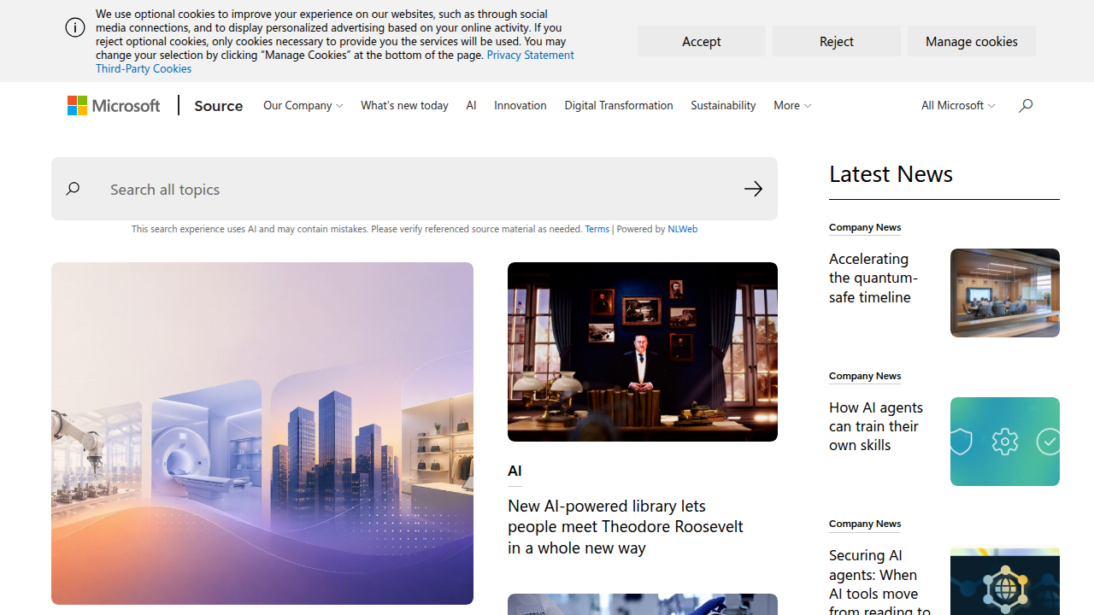Open Securing AI agents story

coord(880,582)
